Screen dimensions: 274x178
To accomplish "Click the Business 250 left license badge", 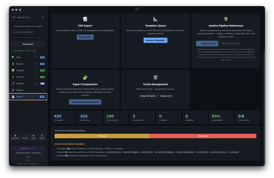I will pos(28,149).
